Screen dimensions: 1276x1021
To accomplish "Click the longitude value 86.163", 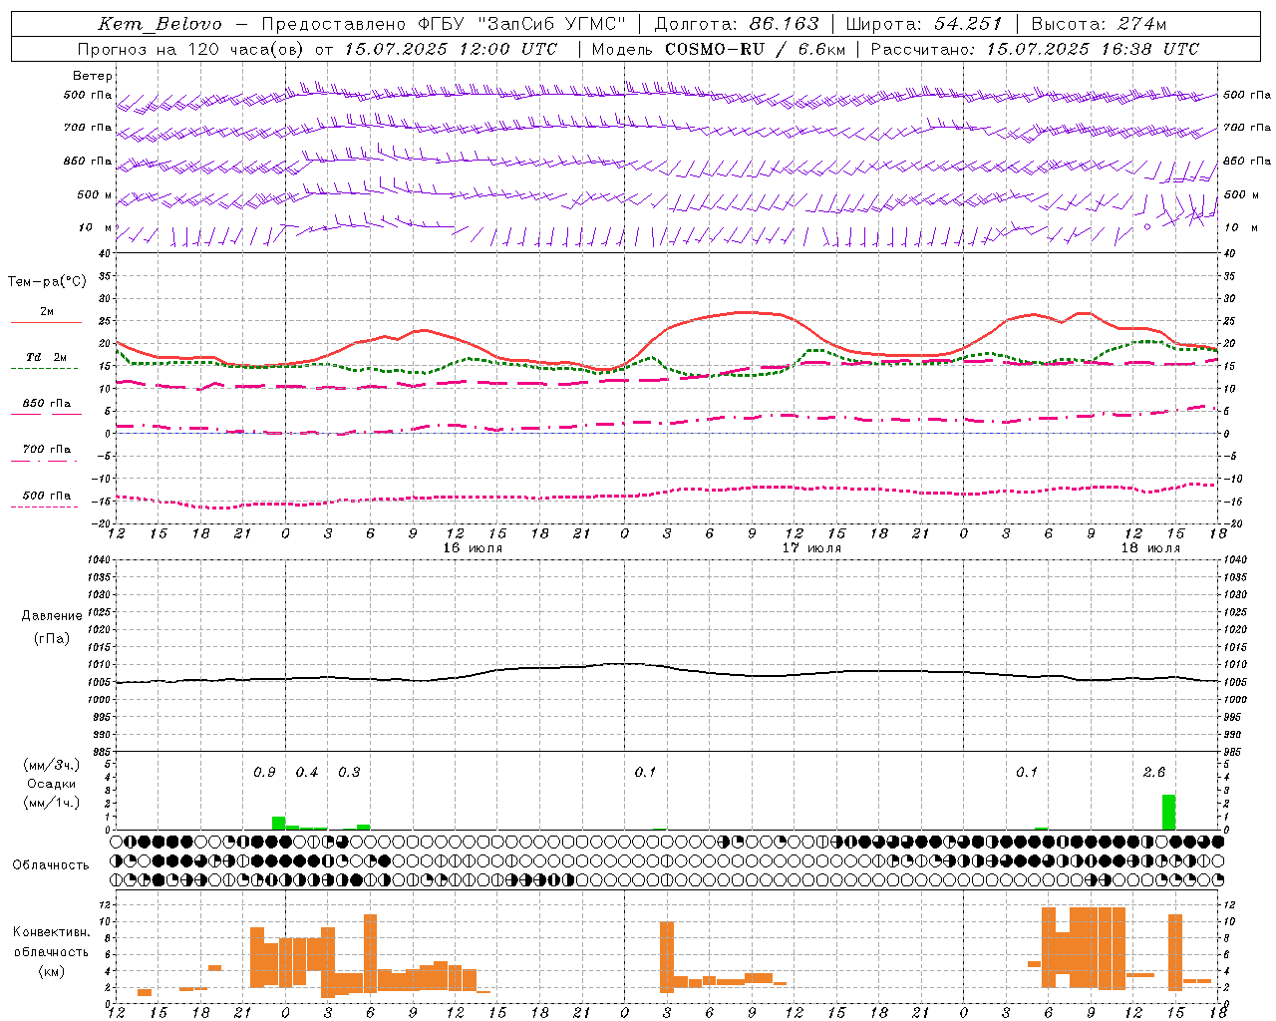I will (x=784, y=24).
